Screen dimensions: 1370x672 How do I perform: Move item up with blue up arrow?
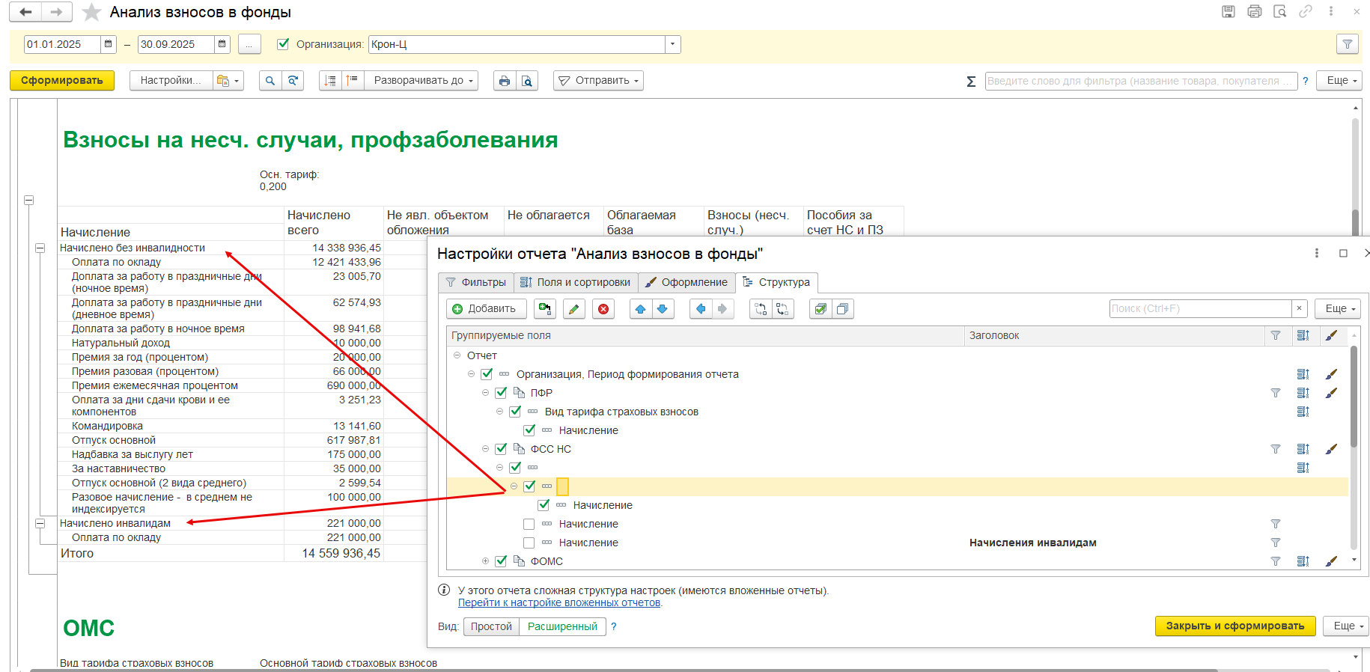click(x=640, y=309)
